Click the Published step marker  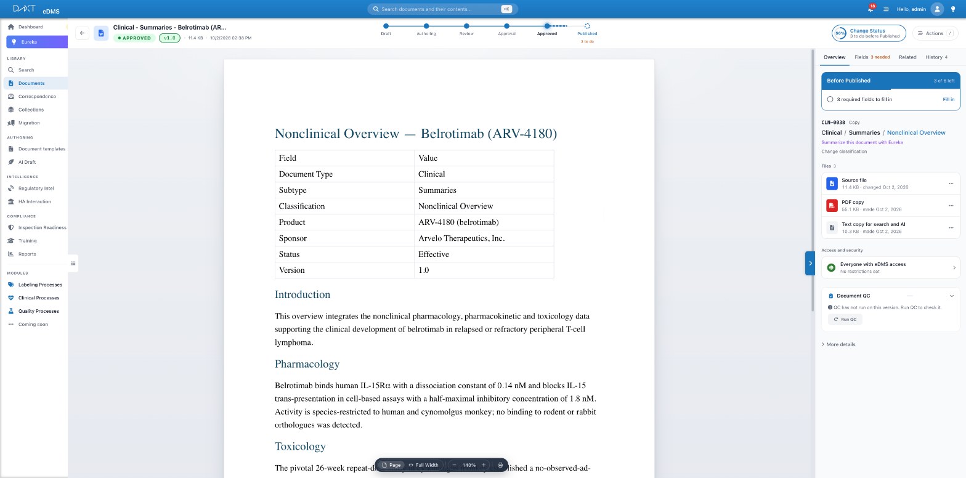pos(587,26)
